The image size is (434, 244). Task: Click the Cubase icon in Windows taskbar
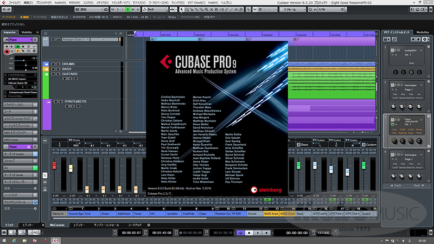click(x=56, y=240)
